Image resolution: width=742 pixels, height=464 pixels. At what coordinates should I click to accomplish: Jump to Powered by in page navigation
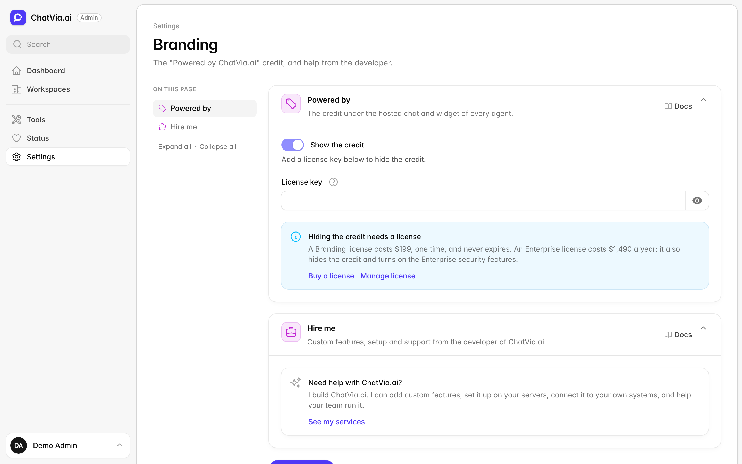205,108
